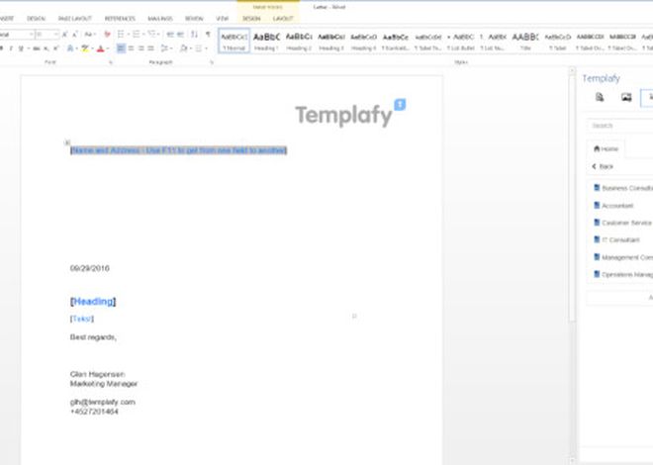Open the shading color dropdown arrow
Viewport: 653px width, 465px height.
(x=191, y=48)
